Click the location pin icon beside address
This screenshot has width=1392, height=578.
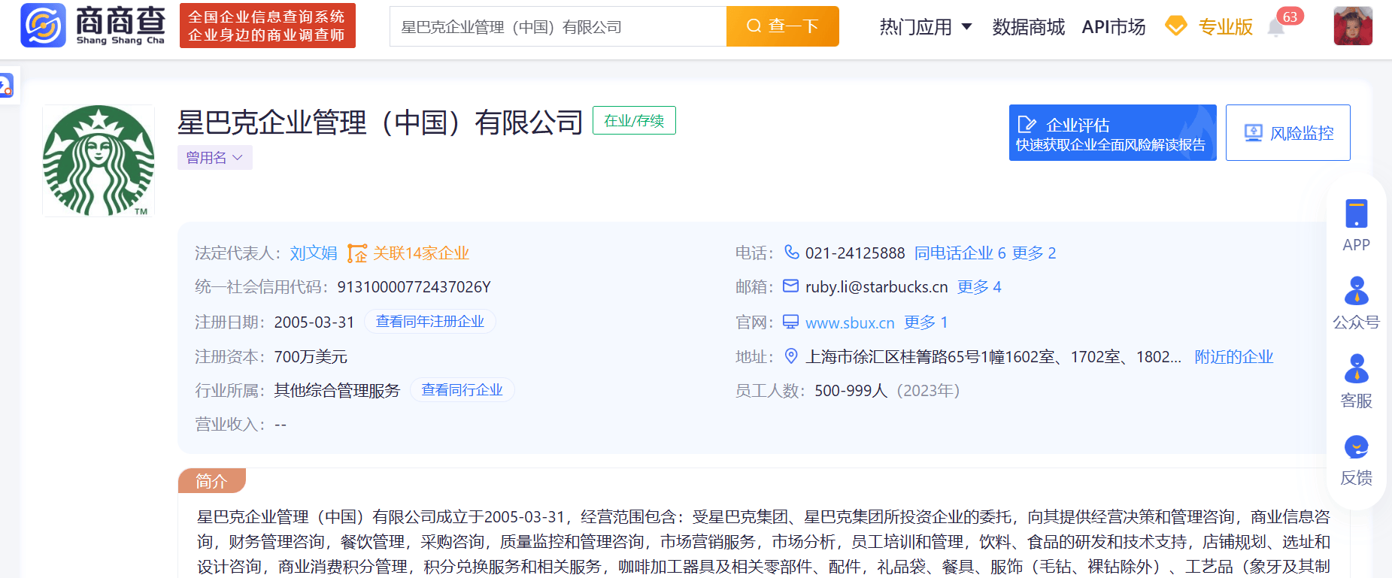tap(791, 356)
